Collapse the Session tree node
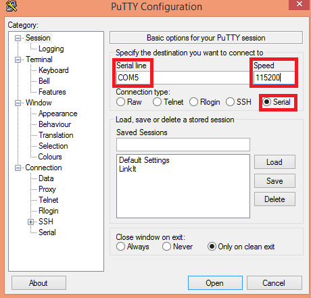Viewport: 311px width, 298px height. click(18, 38)
